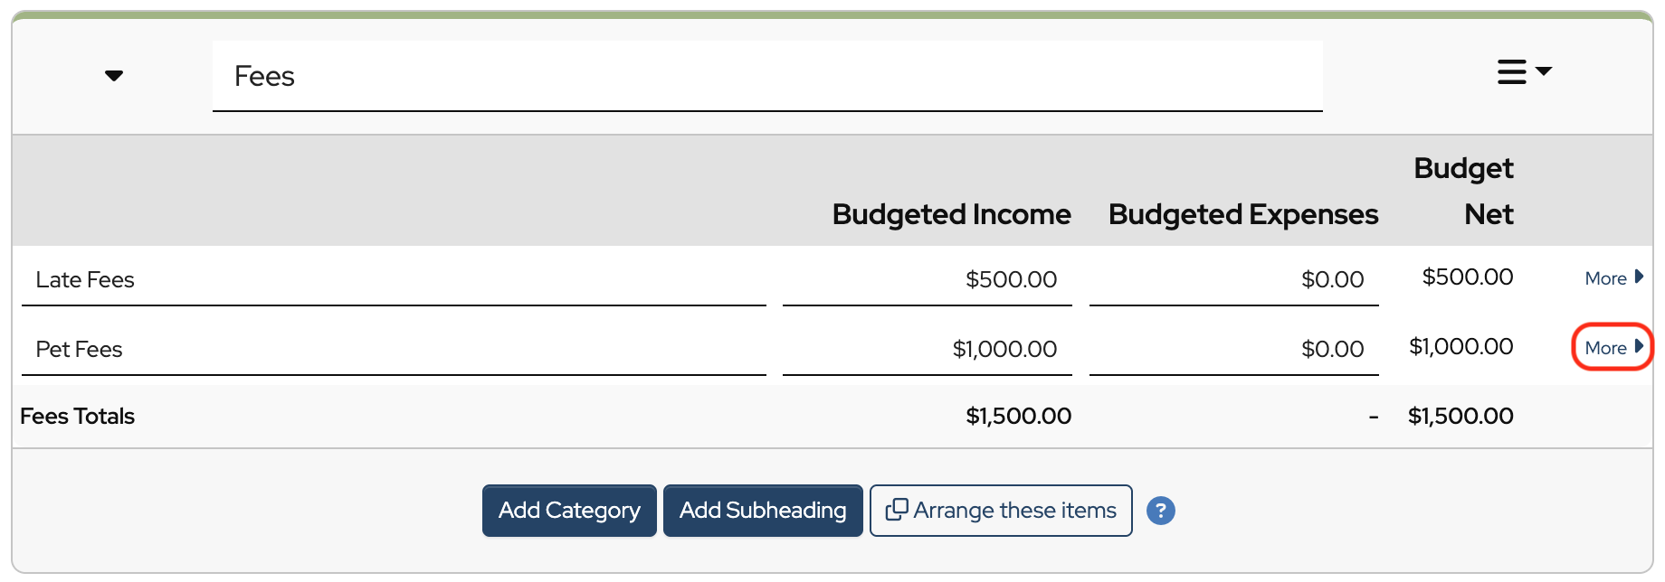The width and height of the screenshot is (1665, 582).
Task: Edit Late Fees budgeted expenses amount
Action: [1233, 280]
